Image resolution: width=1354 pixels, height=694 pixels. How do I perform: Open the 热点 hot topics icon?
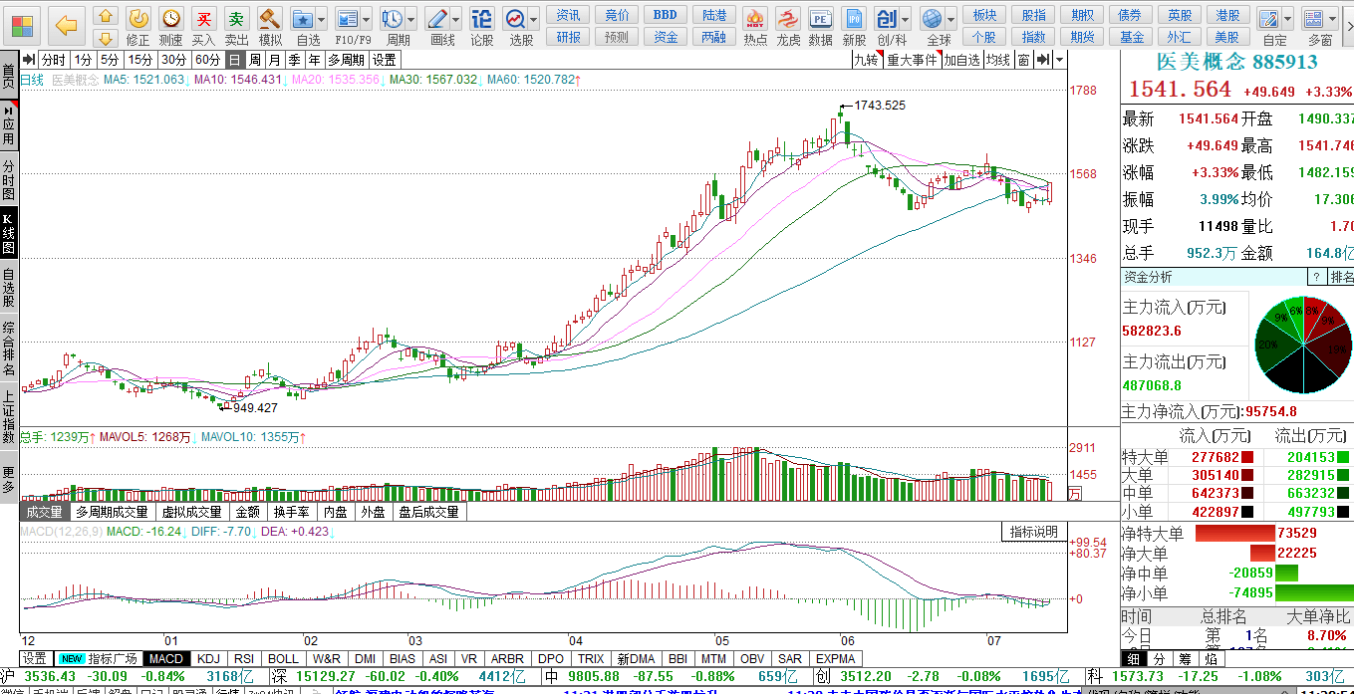[x=755, y=19]
